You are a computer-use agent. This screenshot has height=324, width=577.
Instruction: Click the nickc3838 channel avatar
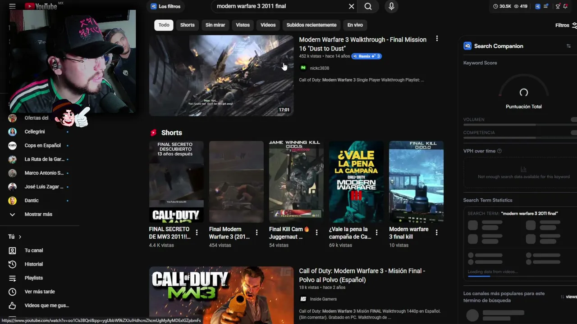pos(303,68)
